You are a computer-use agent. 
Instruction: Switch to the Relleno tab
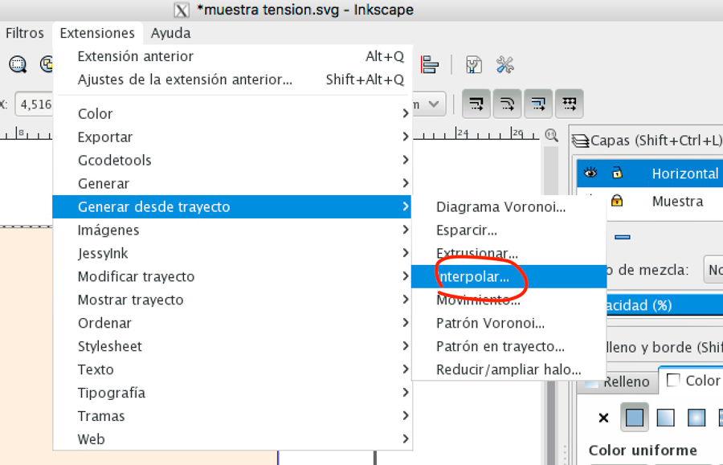(x=627, y=381)
